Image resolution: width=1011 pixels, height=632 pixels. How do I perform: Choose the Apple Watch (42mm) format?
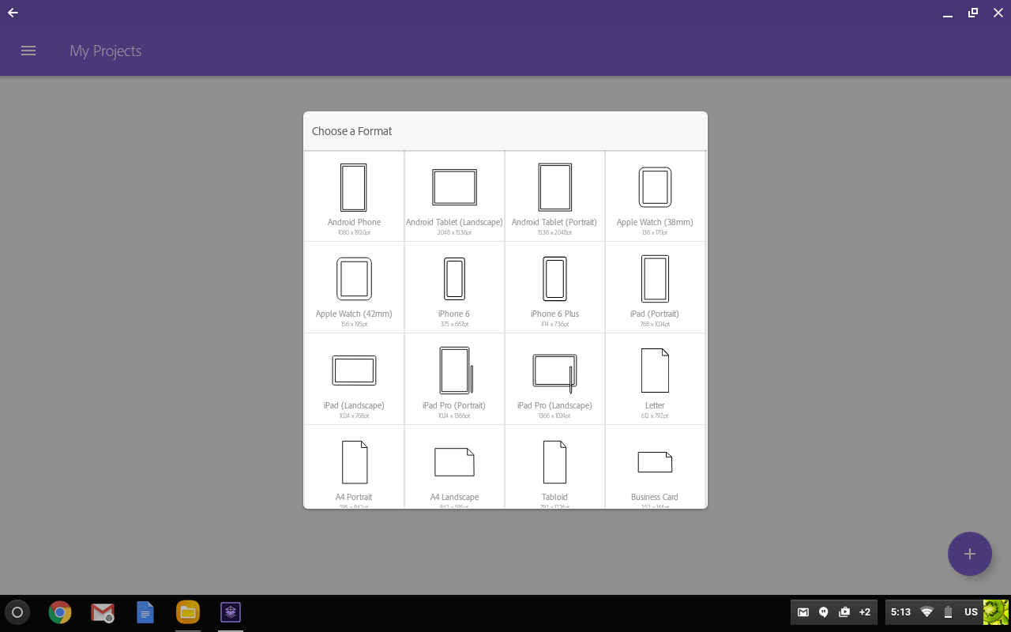point(354,279)
